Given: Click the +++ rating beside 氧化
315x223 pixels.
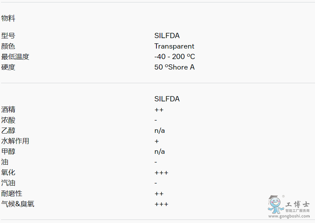Looking at the screenshot, I should [161, 173].
